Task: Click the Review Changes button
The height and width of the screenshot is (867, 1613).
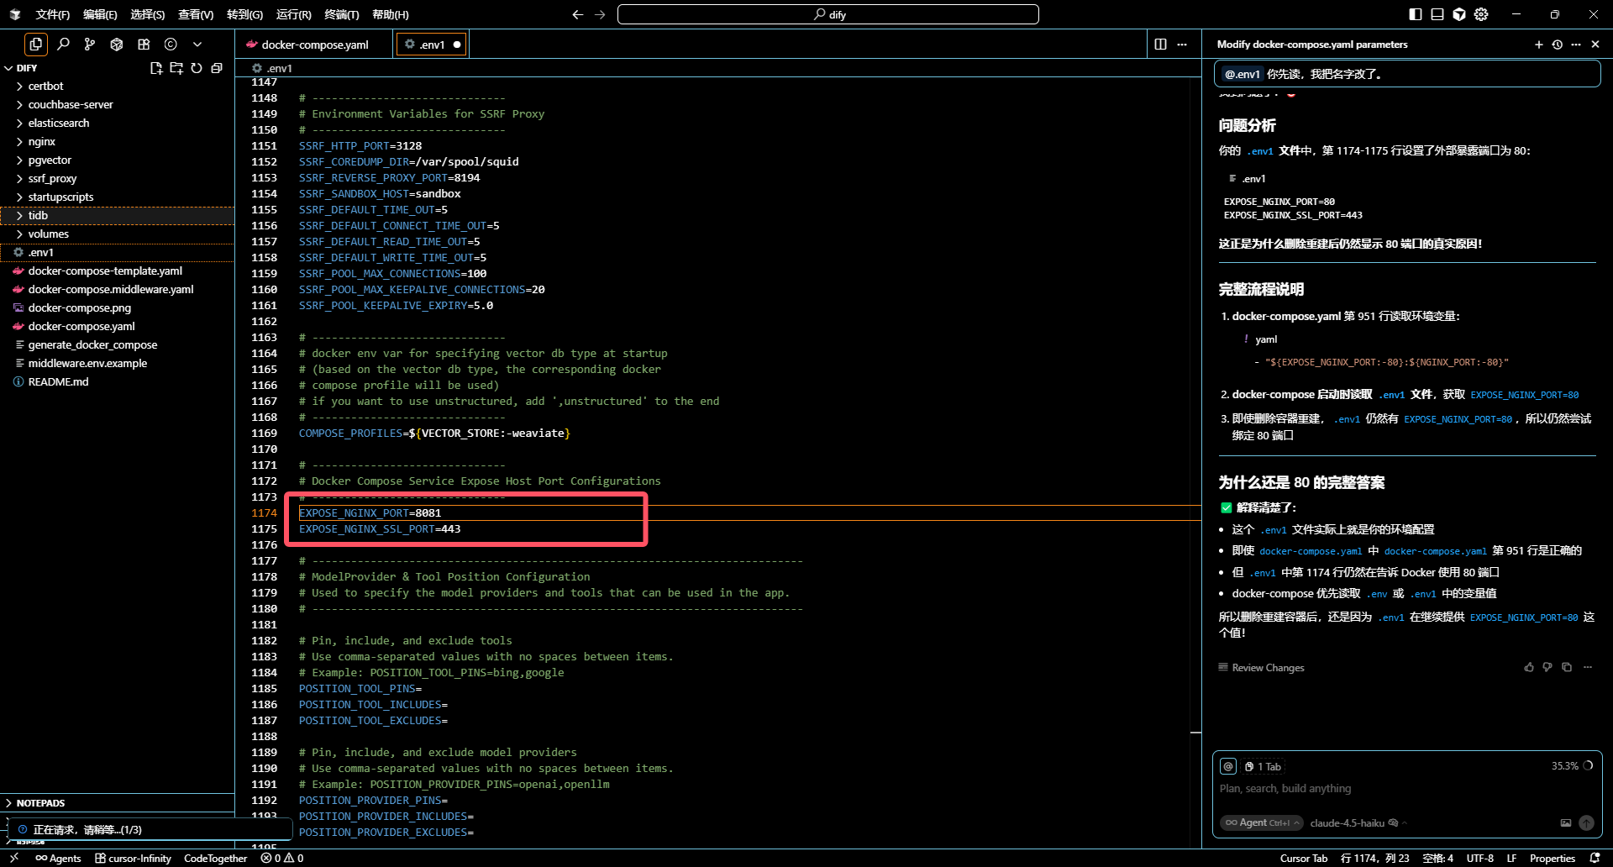Action: 1267,668
